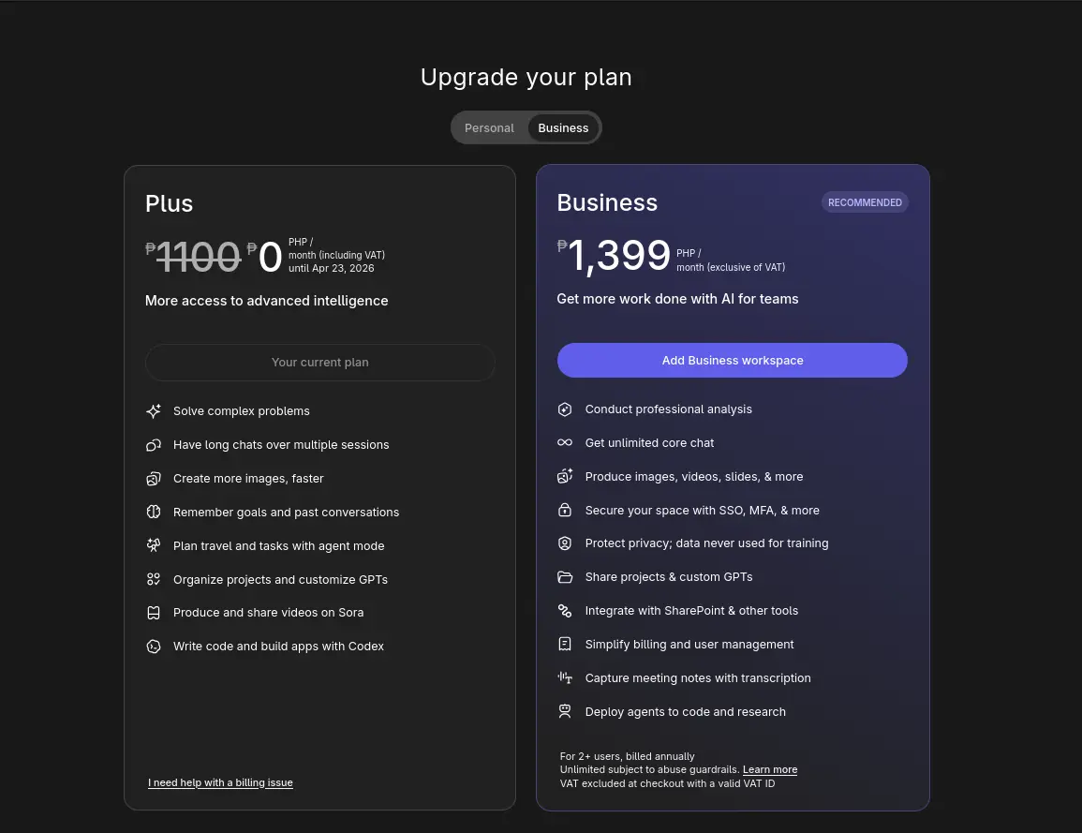This screenshot has height=833, width=1082.
Task: Select the Business plan tab
Action: [x=563, y=127]
